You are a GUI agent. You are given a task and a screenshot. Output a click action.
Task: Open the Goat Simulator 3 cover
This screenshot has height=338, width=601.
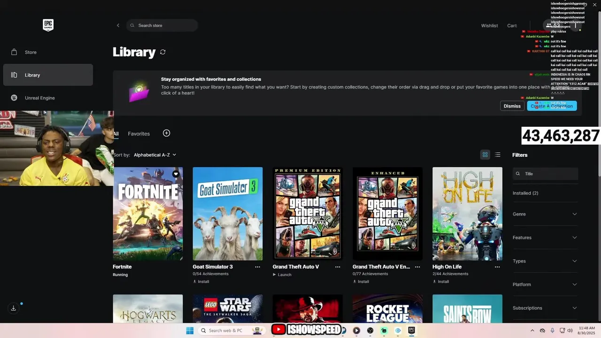point(228,214)
